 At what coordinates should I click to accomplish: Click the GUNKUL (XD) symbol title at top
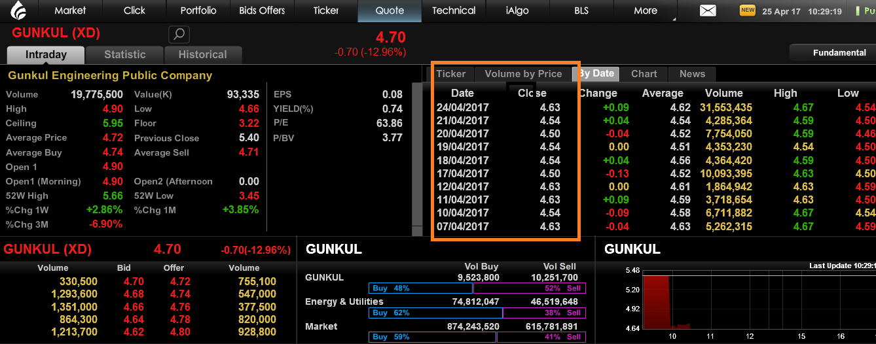pos(56,33)
